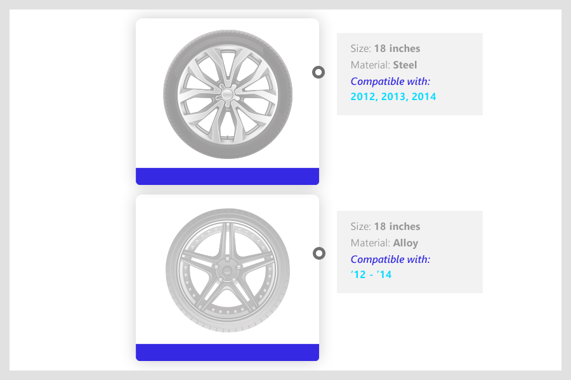
Task: Select the size line in the alloy wheel panel
Action: tap(385, 227)
